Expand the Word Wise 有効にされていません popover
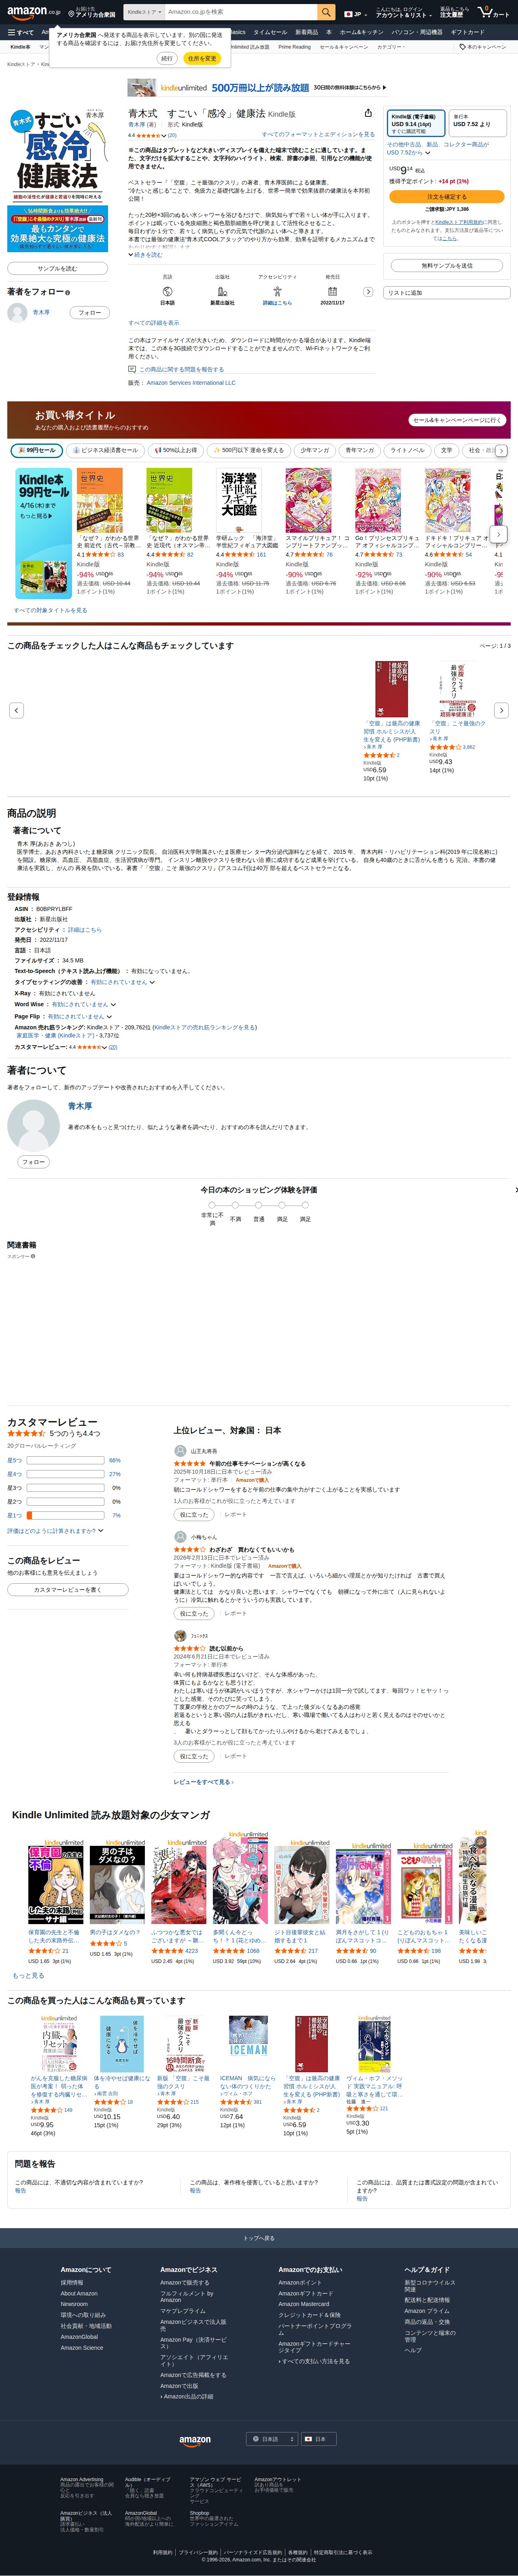Screen dimensions: 518x2576 (84, 1004)
